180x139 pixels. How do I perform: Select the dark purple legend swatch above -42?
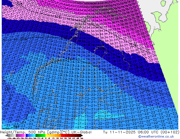click(17, 136)
